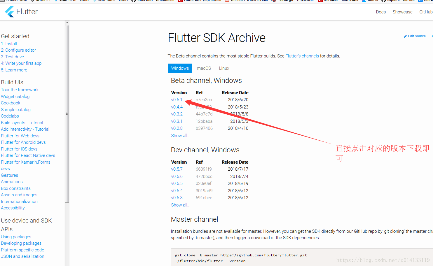Expand Show all under Dev channel

(x=181, y=205)
